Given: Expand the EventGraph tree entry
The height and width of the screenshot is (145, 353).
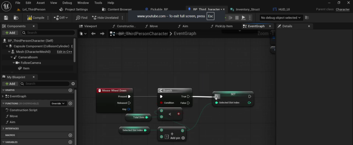Looking at the screenshot, I should point(3,96).
